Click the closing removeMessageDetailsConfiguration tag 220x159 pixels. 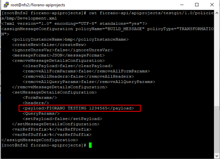[60, 87]
